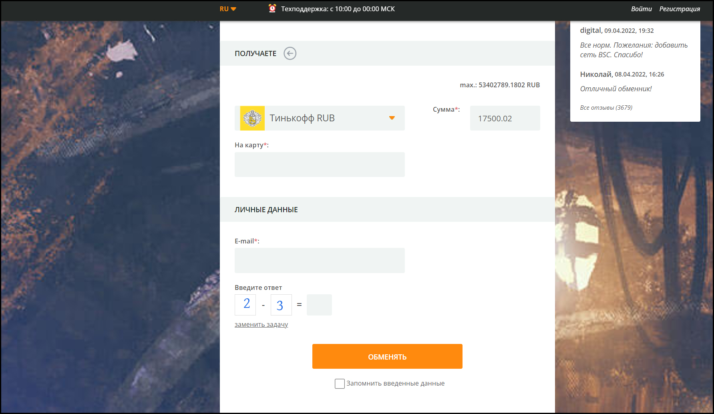Viewport: 714px width, 414px height.
Task: Click the alarm clock support hours icon
Action: 272,8
